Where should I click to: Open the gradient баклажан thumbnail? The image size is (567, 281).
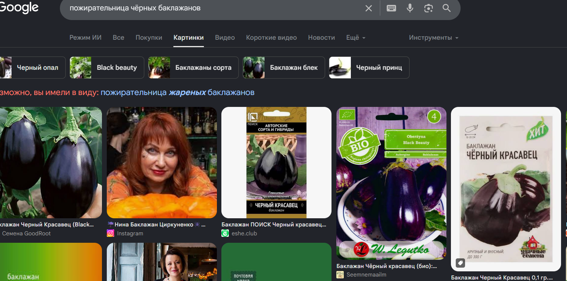click(51, 262)
